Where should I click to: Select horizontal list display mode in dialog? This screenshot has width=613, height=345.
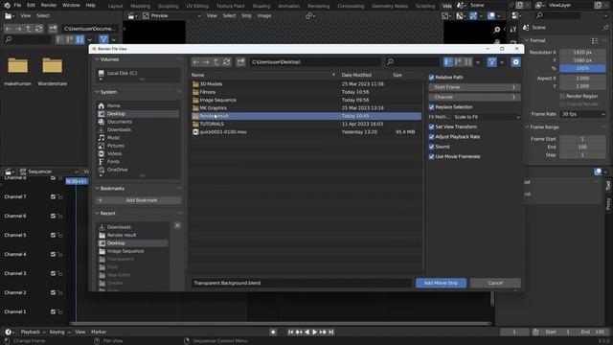pyautogui.click(x=458, y=62)
